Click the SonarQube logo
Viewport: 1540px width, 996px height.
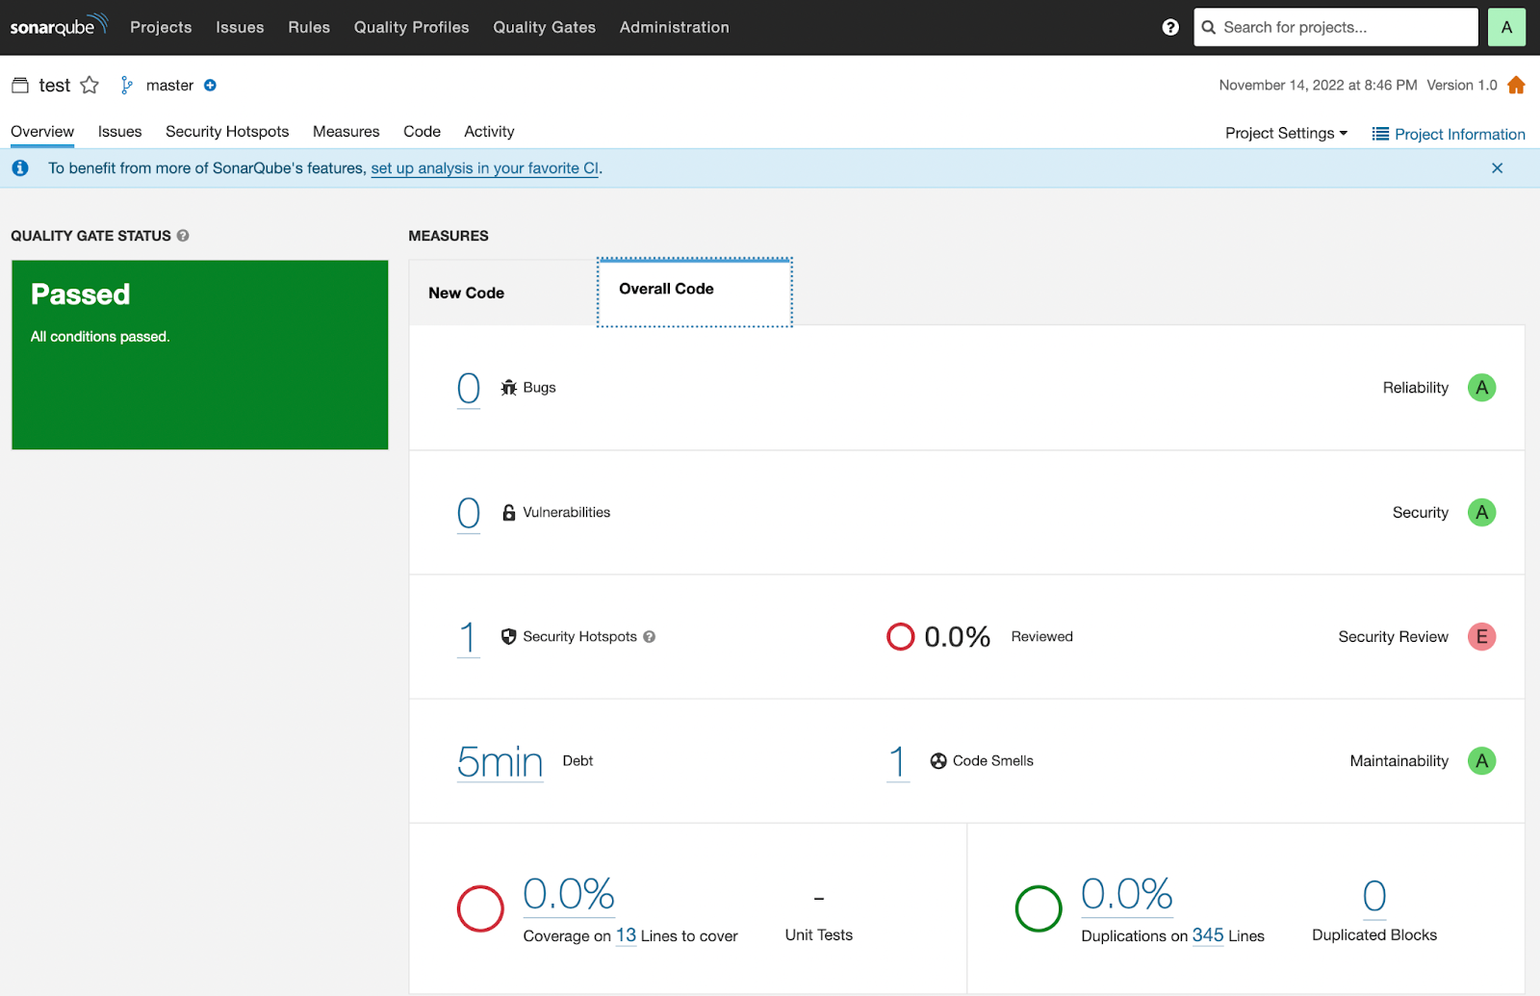click(58, 26)
